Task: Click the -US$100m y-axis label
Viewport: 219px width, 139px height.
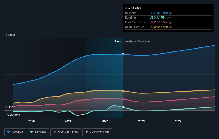Action: click(13, 115)
